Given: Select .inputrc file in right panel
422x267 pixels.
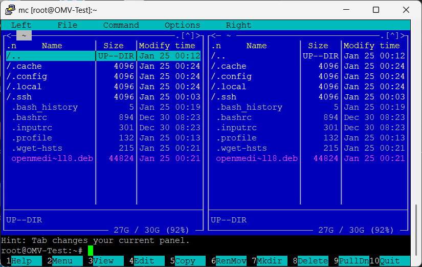Looking at the screenshot, I should click(308, 128).
